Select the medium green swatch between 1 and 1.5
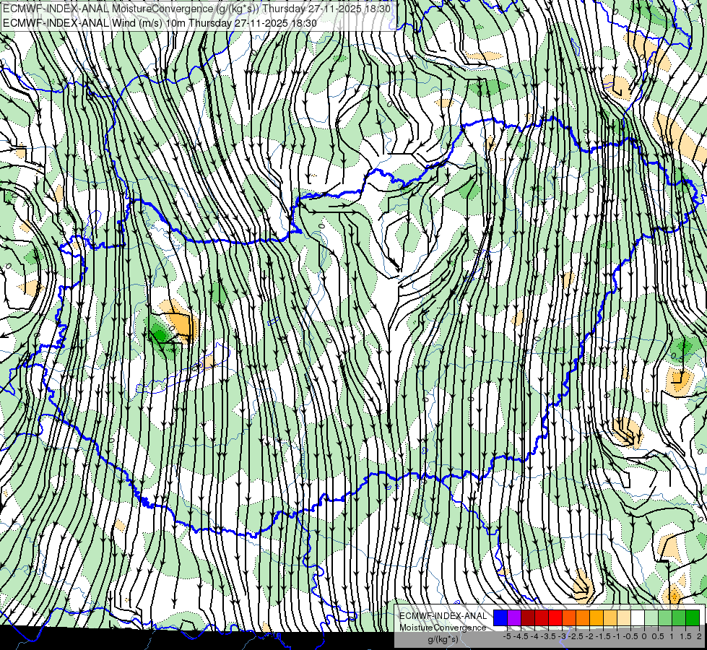This screenshot has height=650, width=707. point(679,617)
